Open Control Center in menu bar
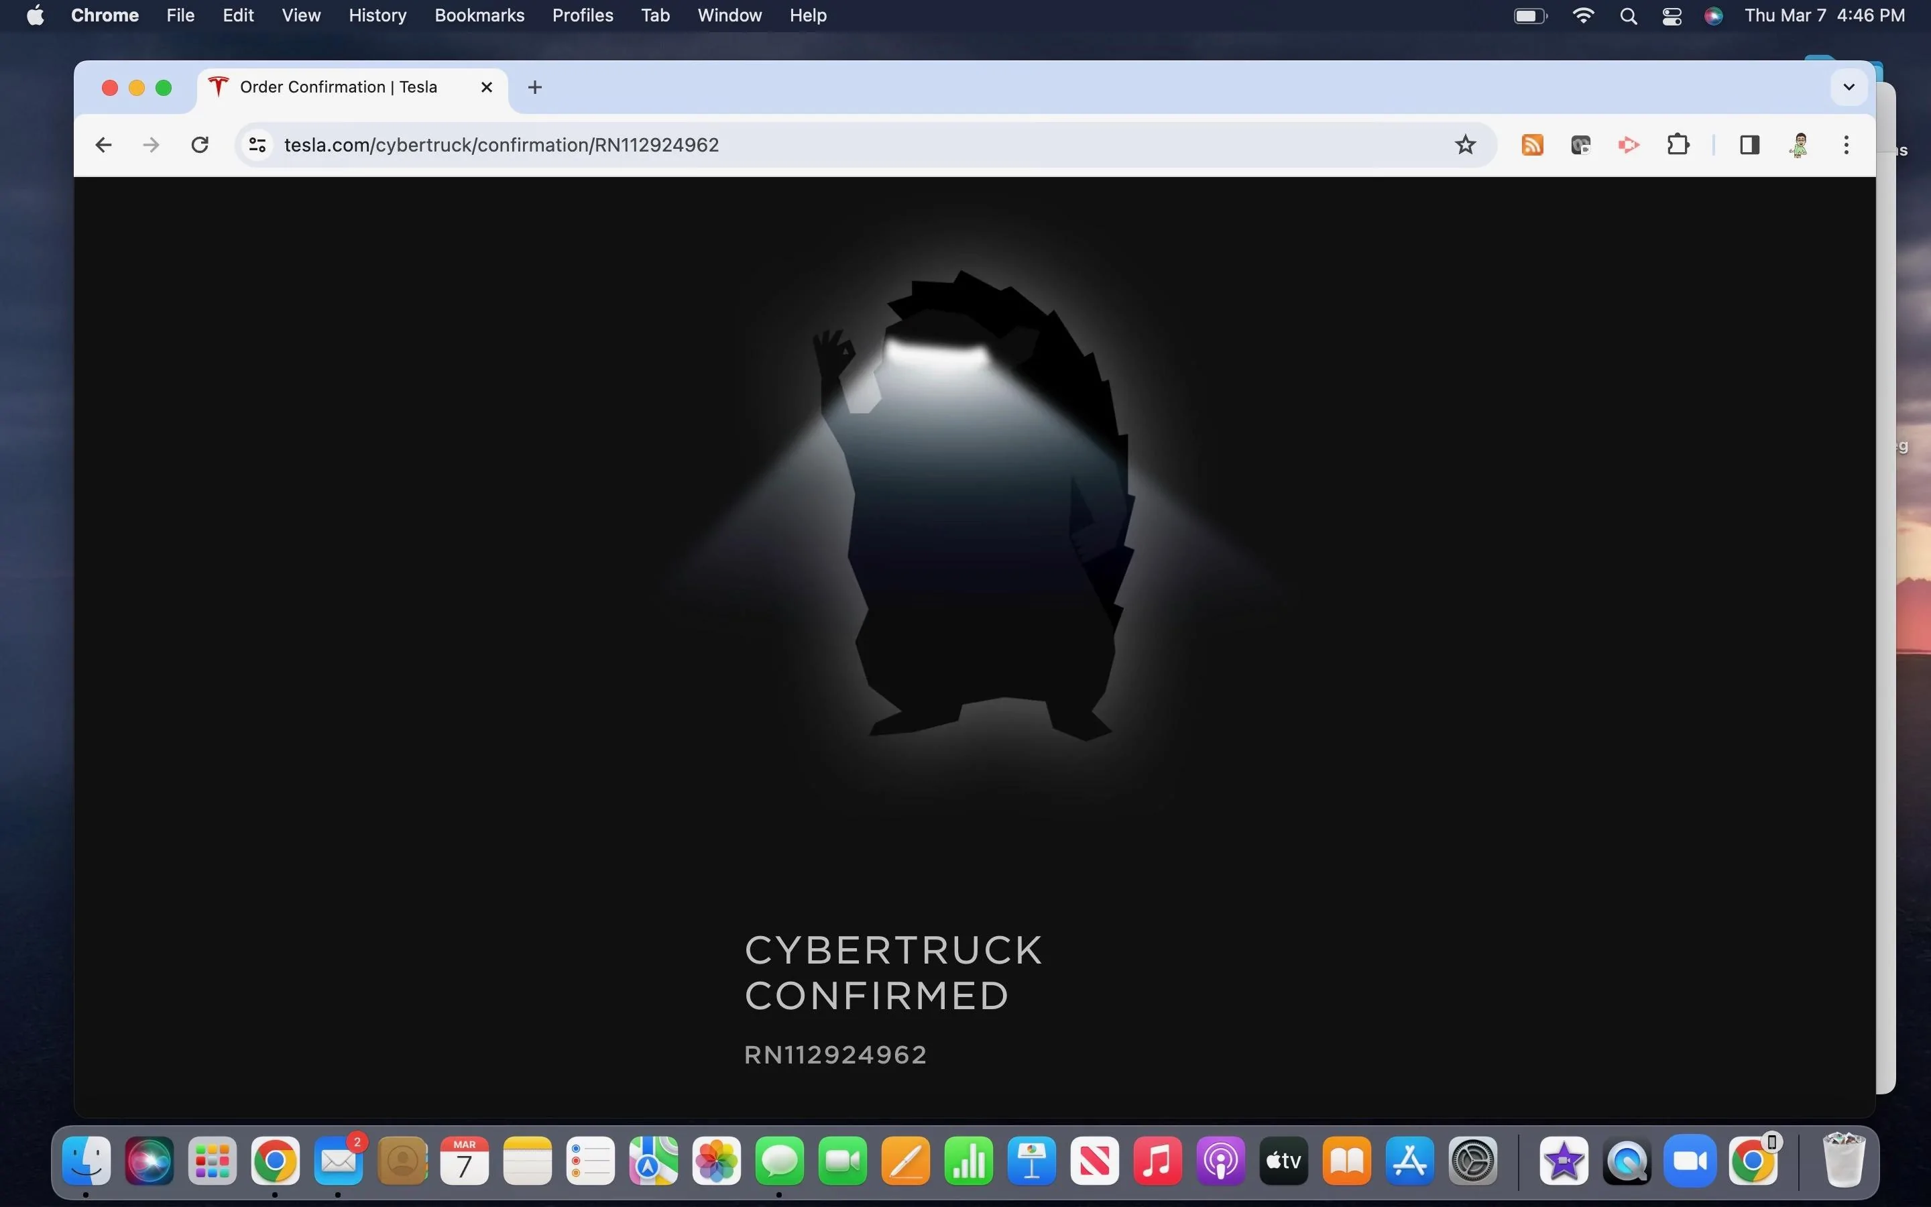1931x1207 pixels. pos(1672,15)
